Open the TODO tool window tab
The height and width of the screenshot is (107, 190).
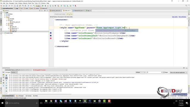pos(36,96)
